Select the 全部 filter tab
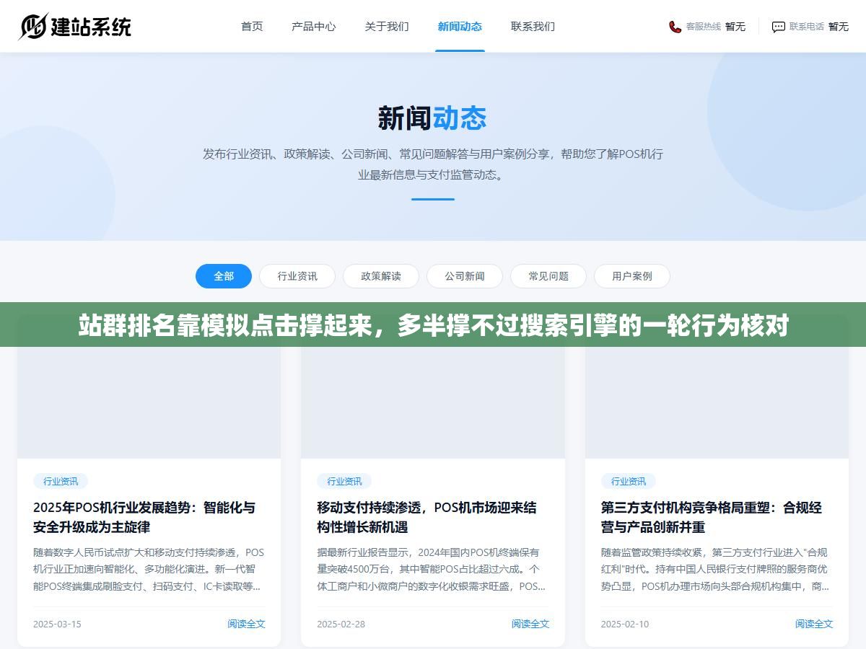 (x=224, y=276)
